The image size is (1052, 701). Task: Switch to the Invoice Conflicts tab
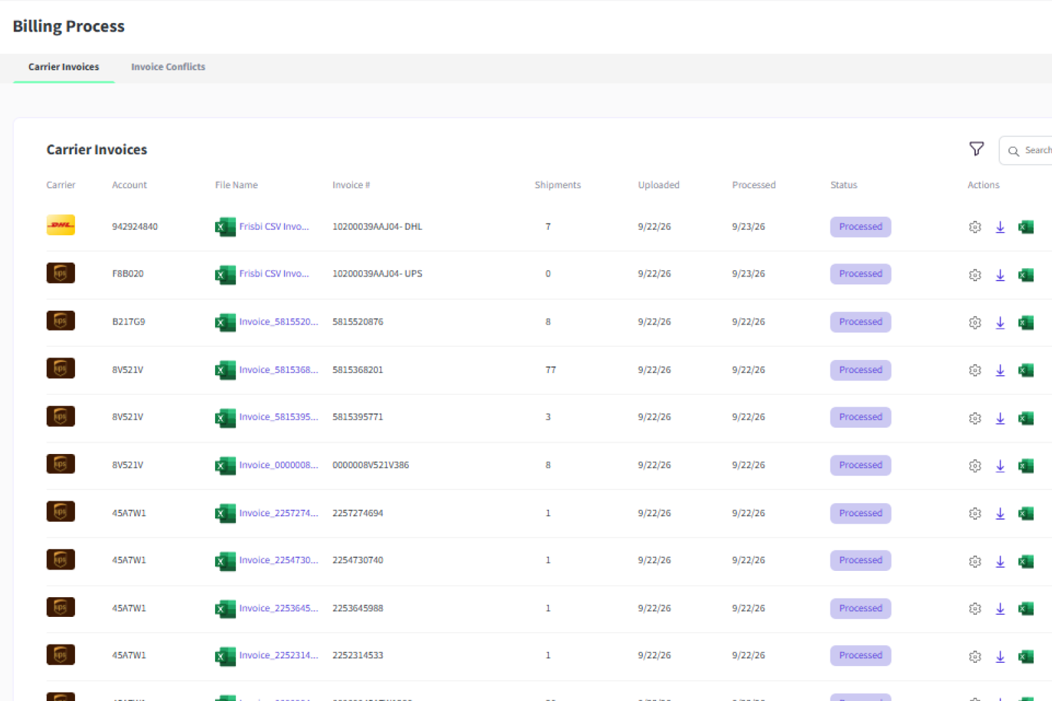[168, 67]
